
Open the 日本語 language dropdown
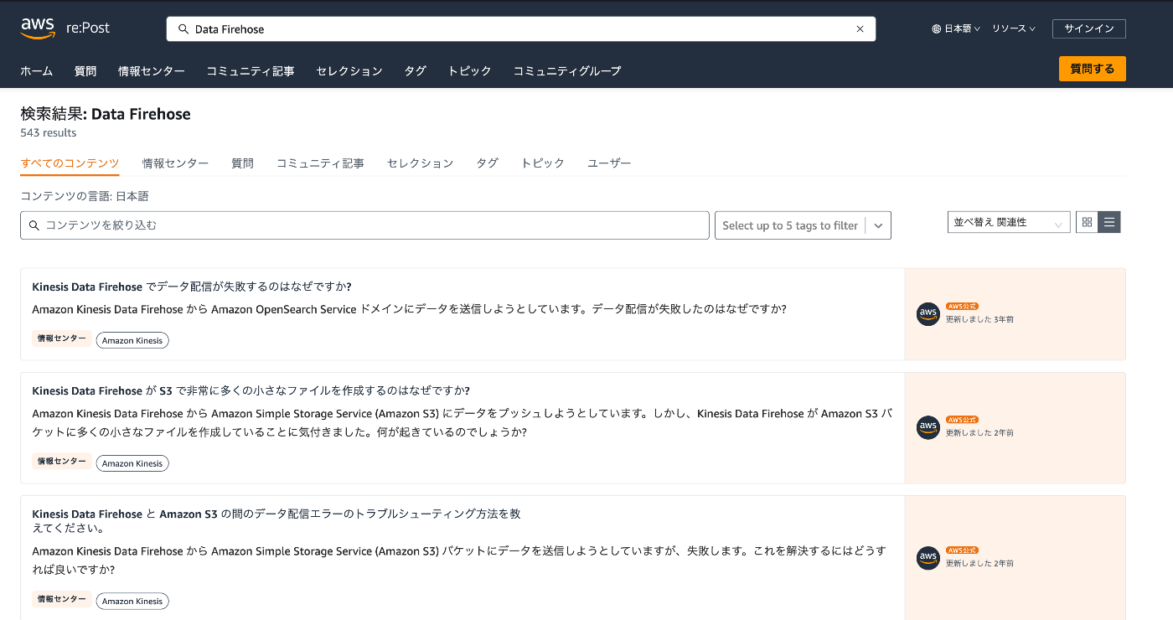pos(956,28)
